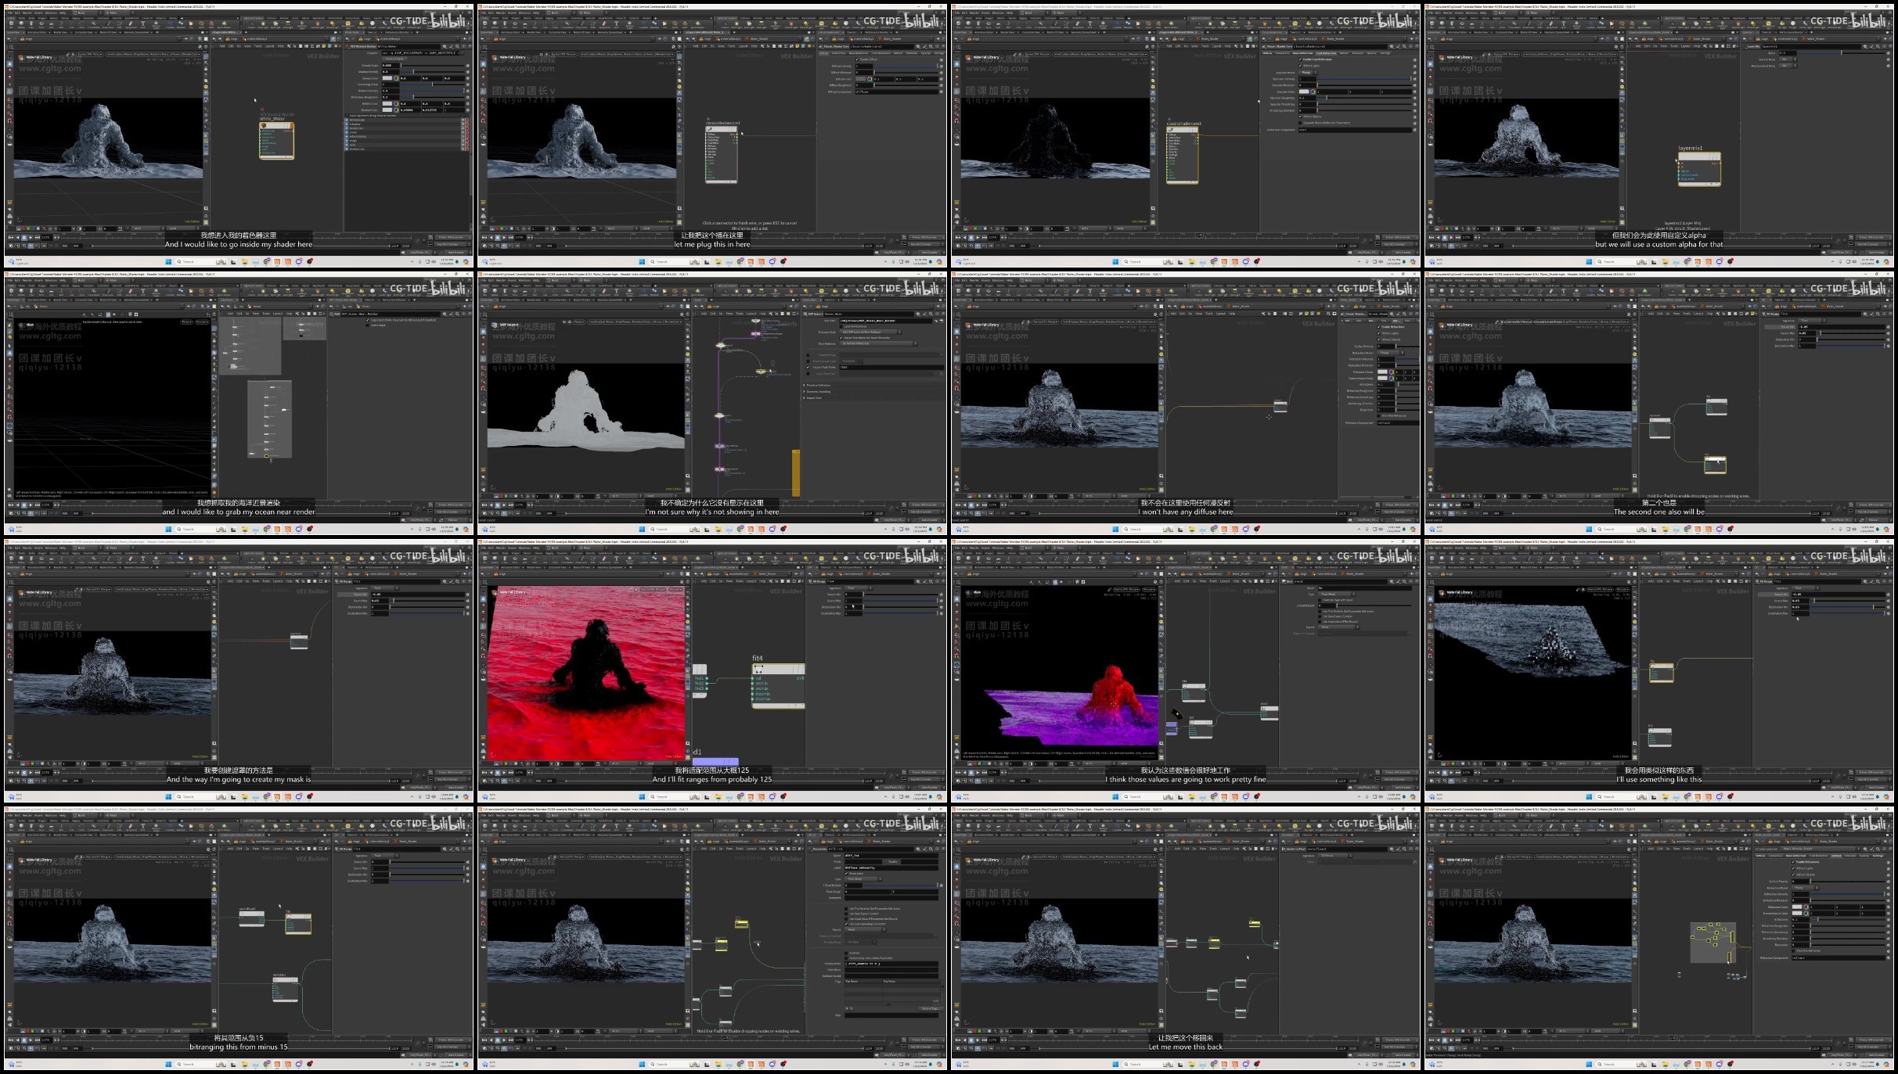
Task: Toggle Reflect Lights in unsubtitled classicshadercore1 frame
Action: [x=1301, y=66]
